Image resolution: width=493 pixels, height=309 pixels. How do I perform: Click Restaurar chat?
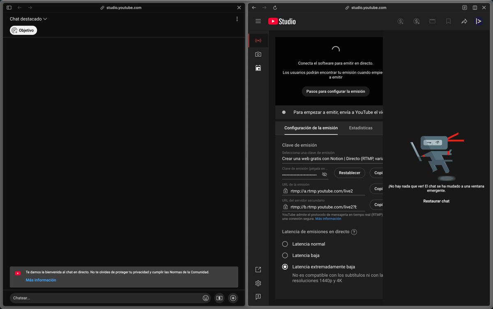(436, 201)
